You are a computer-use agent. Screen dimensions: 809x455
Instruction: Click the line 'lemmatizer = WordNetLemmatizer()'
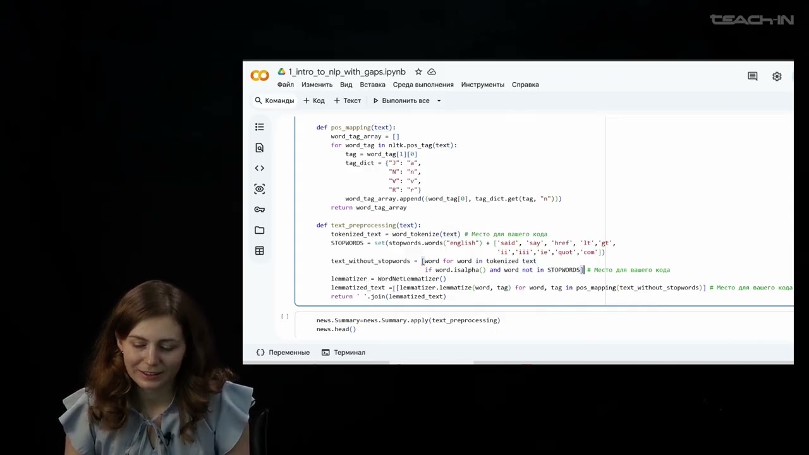[388, 279]
